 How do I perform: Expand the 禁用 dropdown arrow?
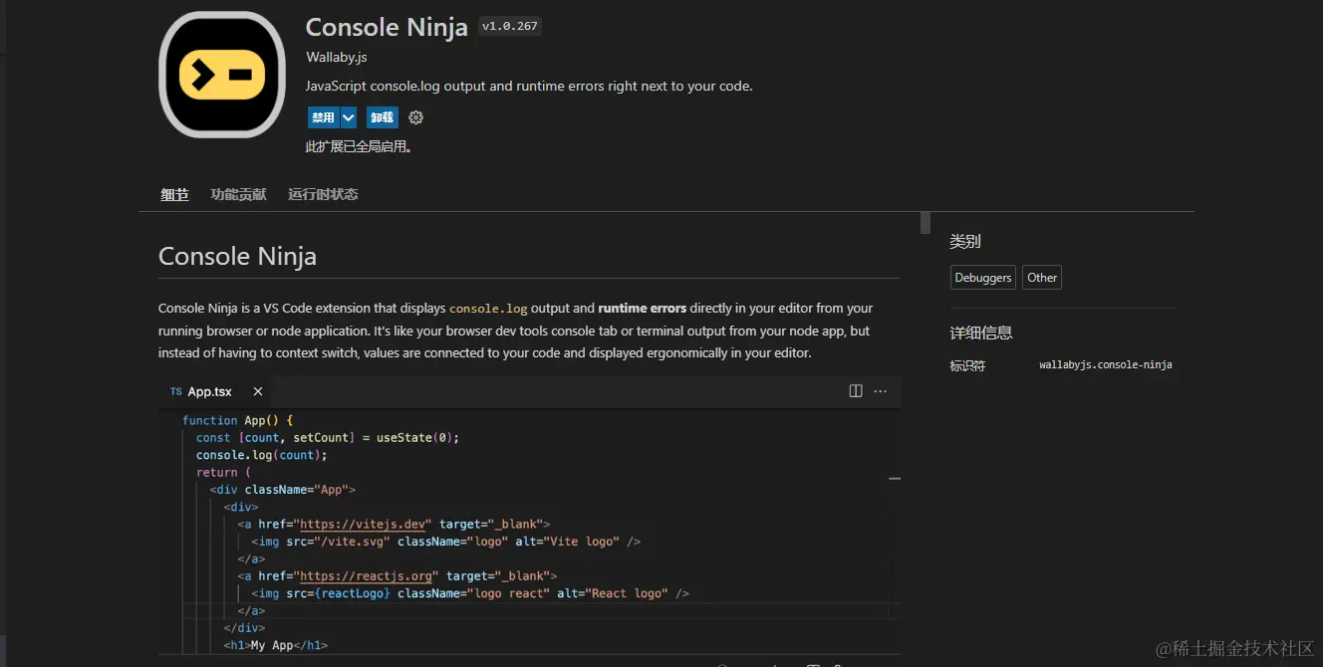(349, 117)
